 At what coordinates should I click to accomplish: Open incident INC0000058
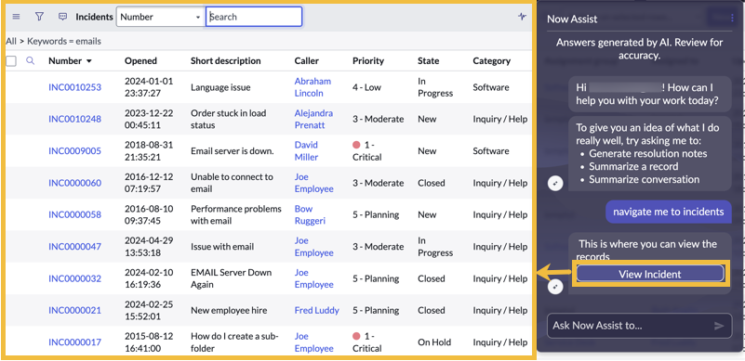tap(74, 214)
